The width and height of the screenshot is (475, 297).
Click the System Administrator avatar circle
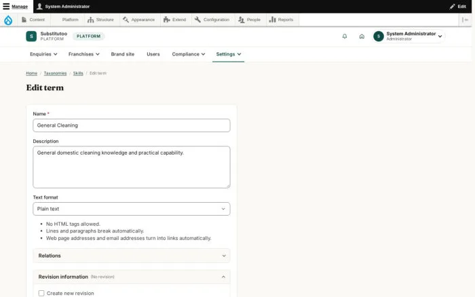click(x=379, y=37)
